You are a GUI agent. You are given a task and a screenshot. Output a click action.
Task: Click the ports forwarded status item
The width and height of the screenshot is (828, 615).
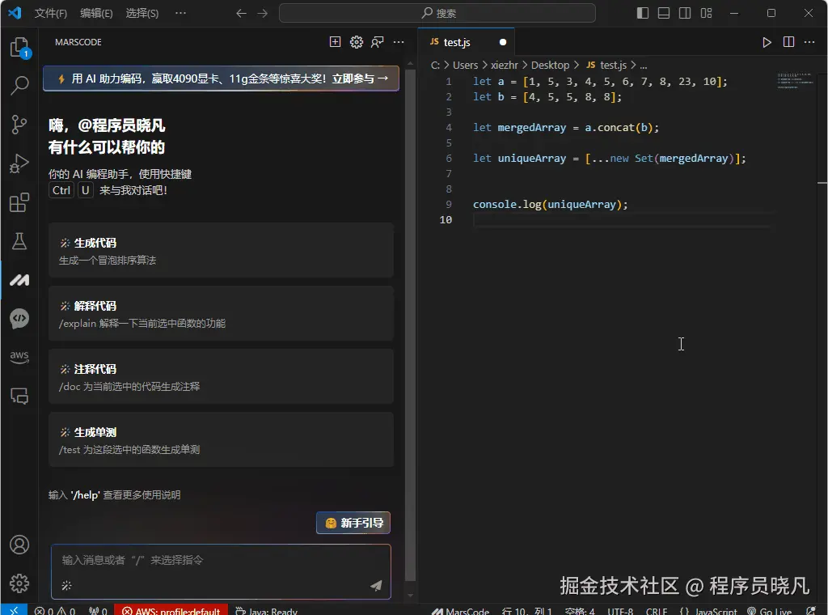coord(98,610)
